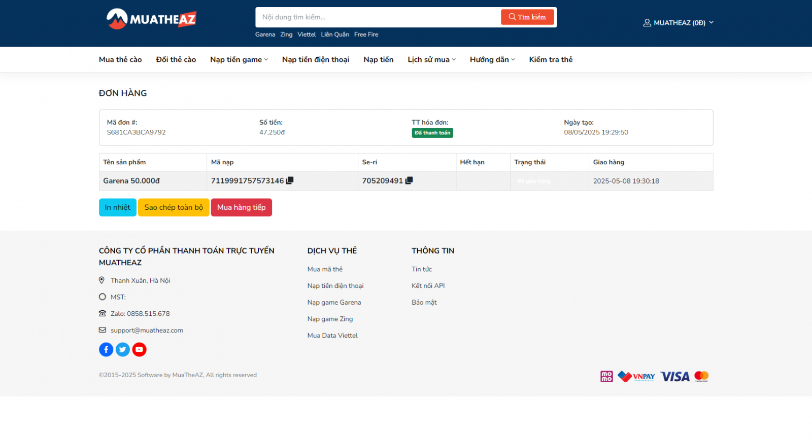Click Sao chép toàn bộ button
Viewport: 812px width, 440px height.
[174, 207]
